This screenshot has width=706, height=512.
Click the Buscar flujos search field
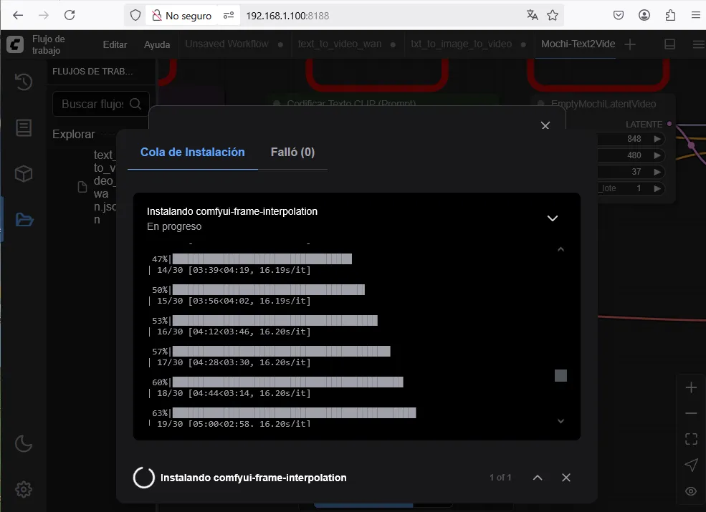[101, 104]
